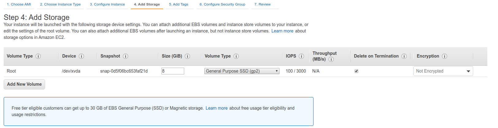The height and width of the screenshot is (128, 498).
Task: Go to 6. Configure Security Group tab
Action: click(222, 4)
